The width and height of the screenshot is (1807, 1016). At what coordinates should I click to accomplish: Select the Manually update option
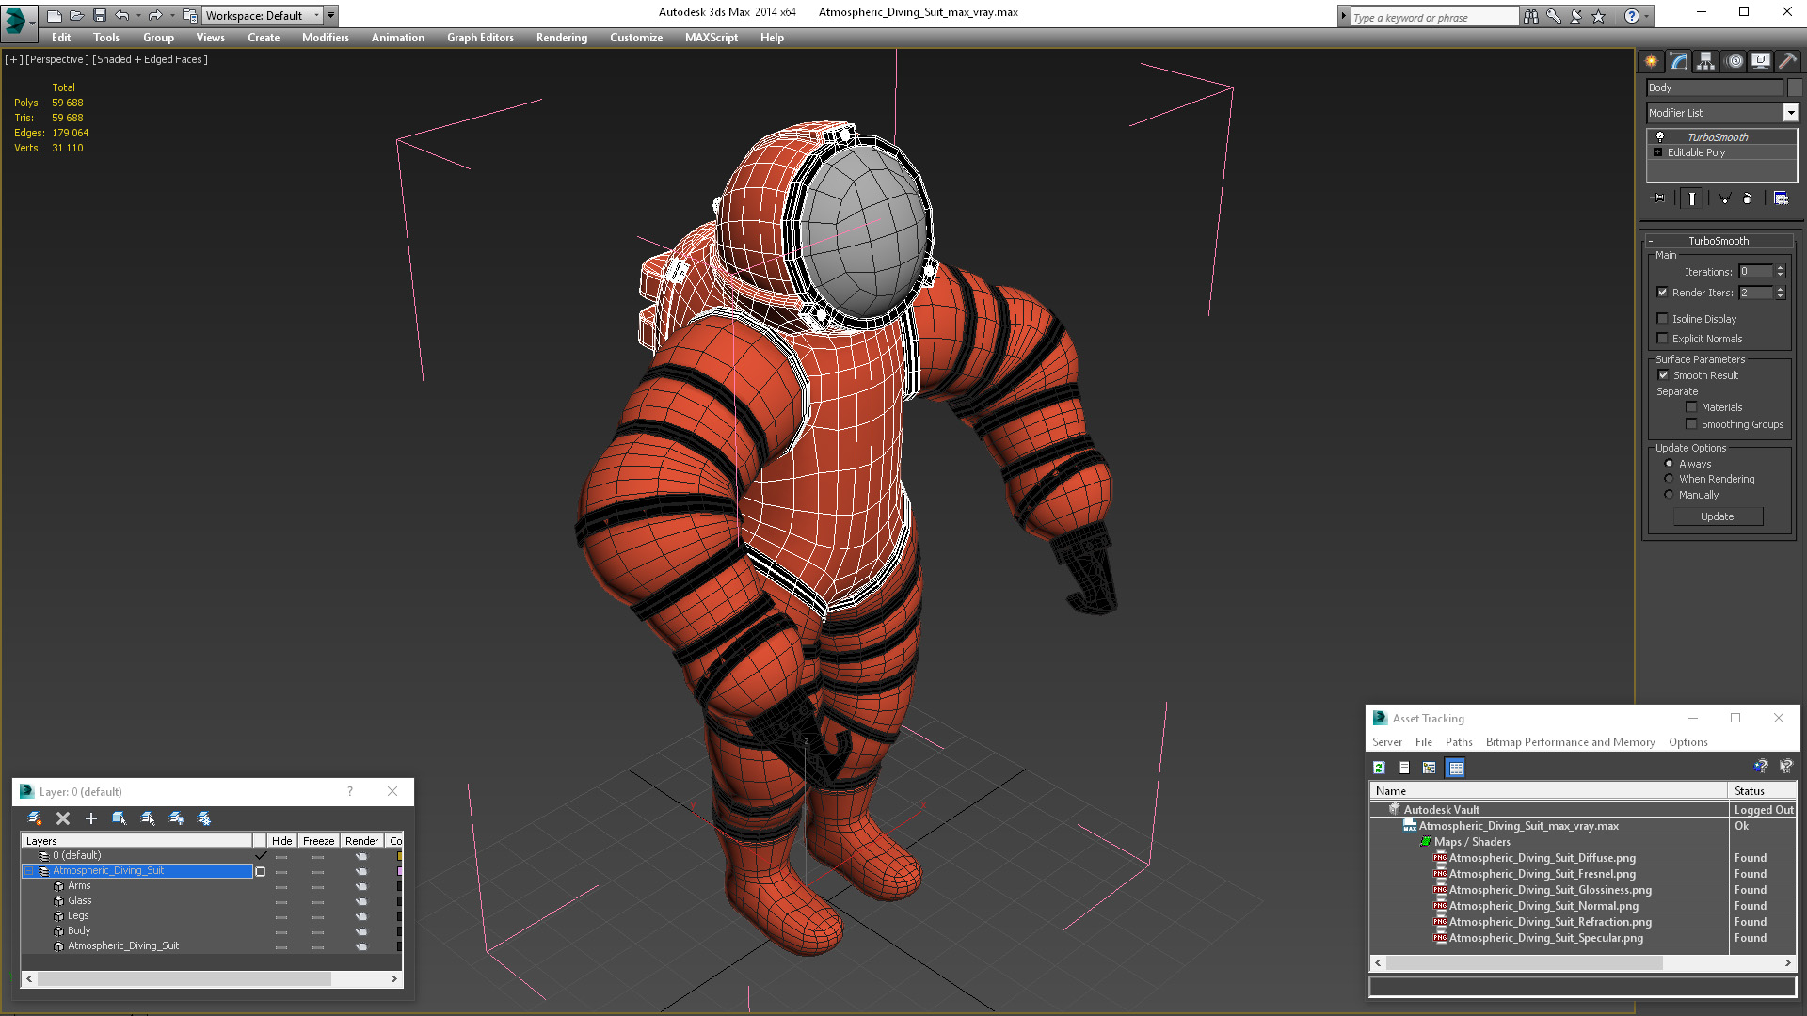tap(1670, 495)
